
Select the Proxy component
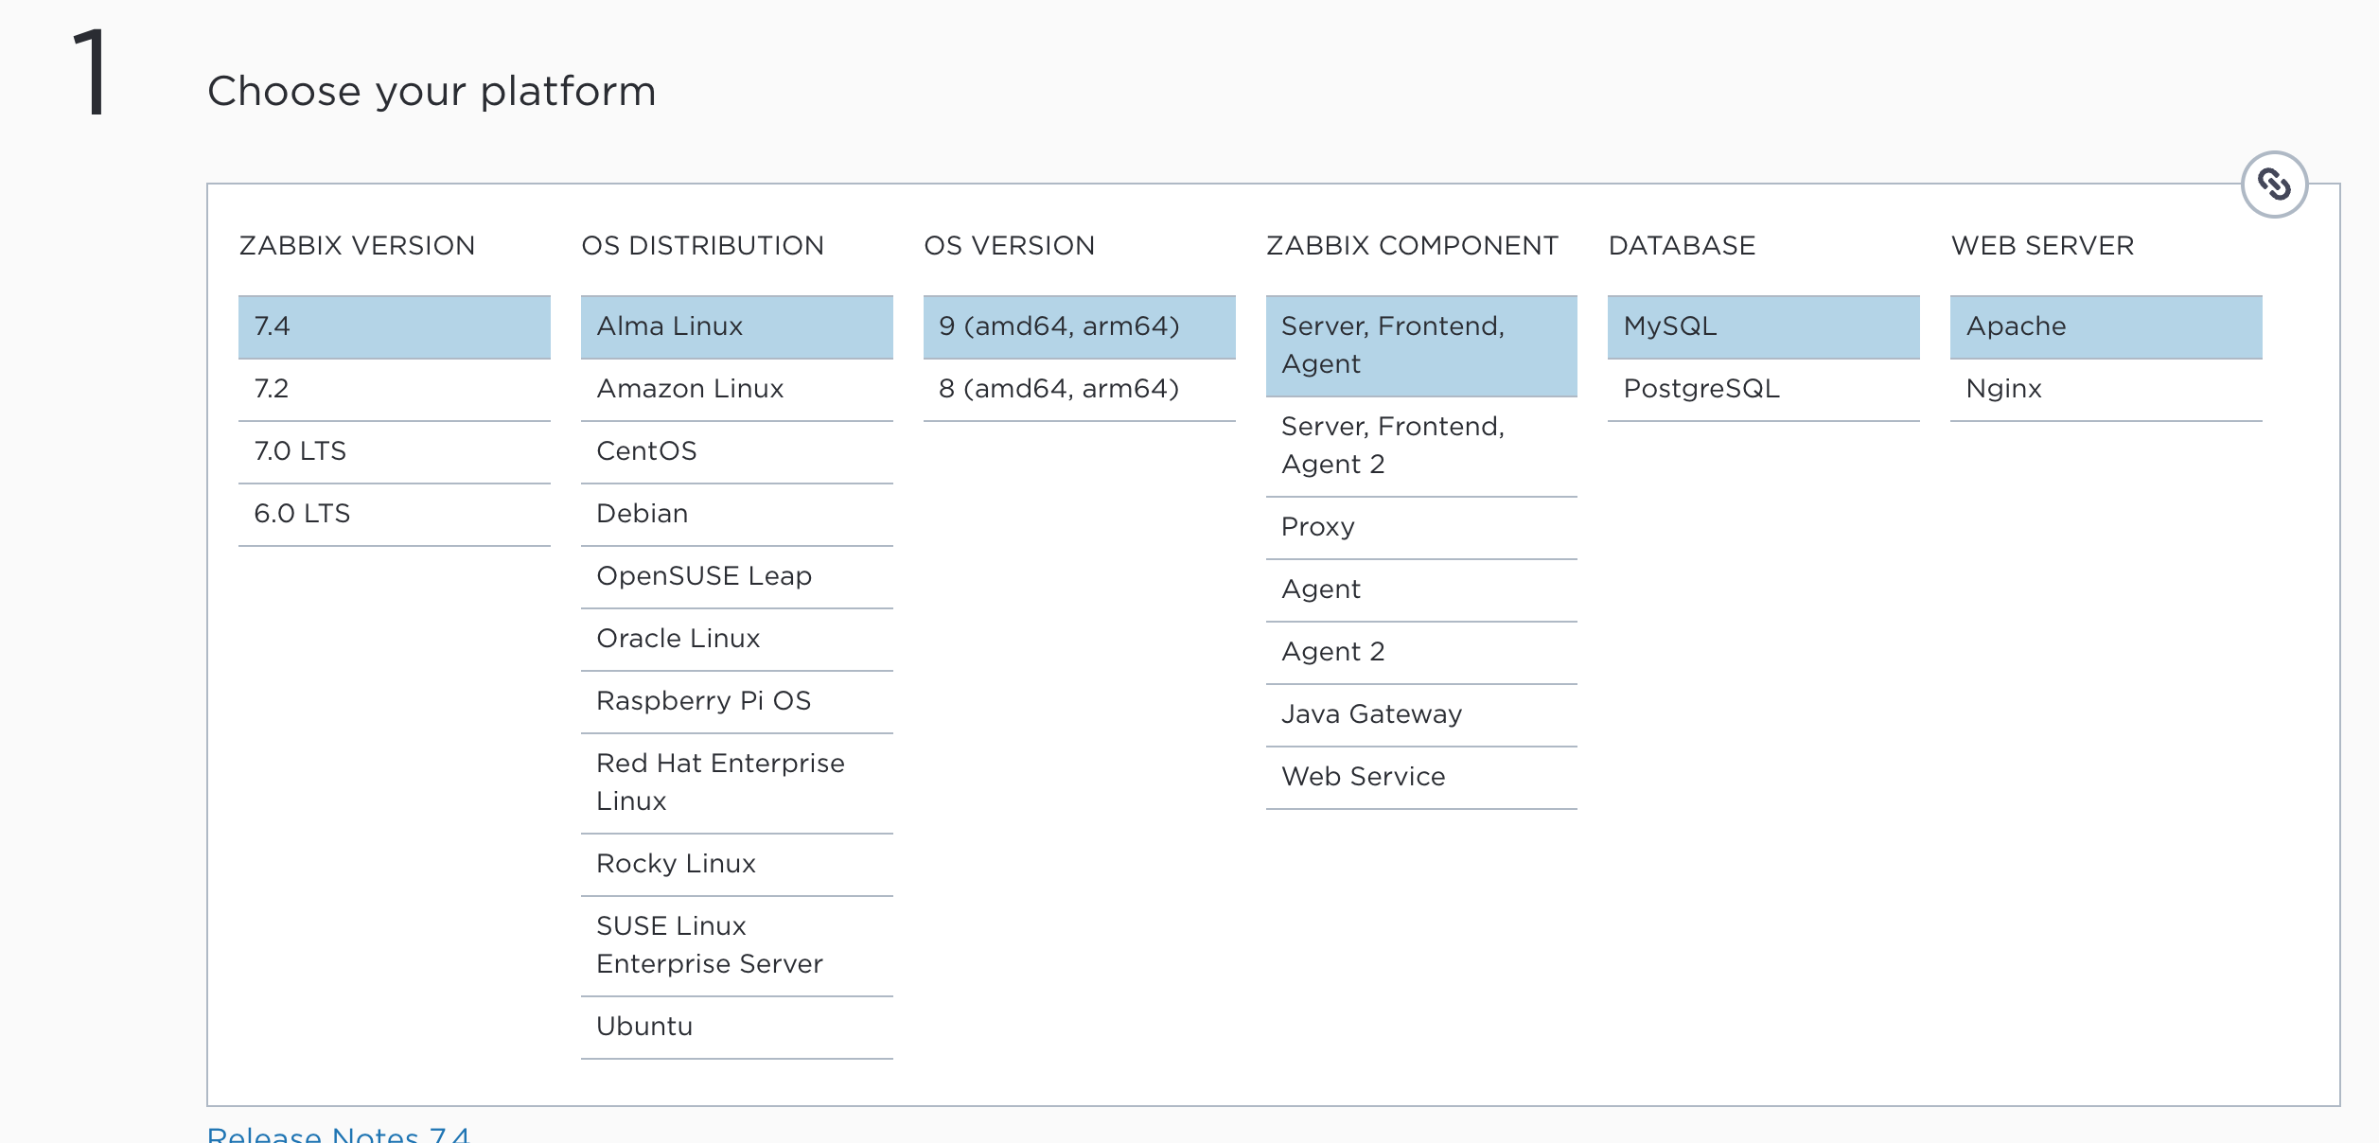(x=1421, y=527)
